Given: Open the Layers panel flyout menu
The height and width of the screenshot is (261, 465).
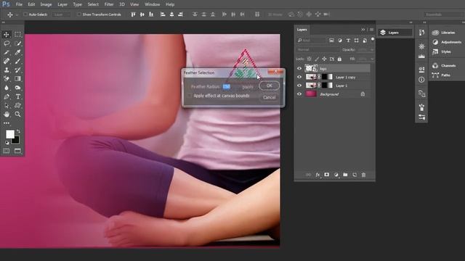Looking at the screenshot, I should (371, 30).
